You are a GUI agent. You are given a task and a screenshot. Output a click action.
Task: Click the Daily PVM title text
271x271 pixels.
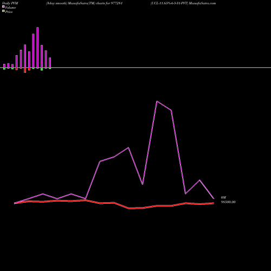[x=10, y=3]
